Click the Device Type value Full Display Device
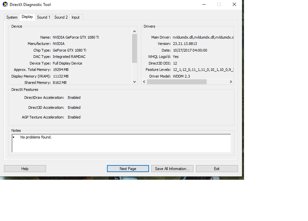The width and height of the screenshot is (308, 221). click(x=67, y=63)
